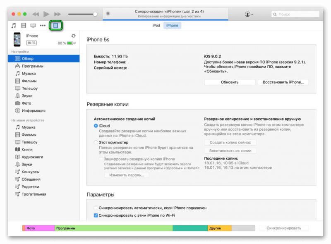Click the sync arrows icon next to iPhone
This screenshot has width=331, height=244.
(74, 36)
